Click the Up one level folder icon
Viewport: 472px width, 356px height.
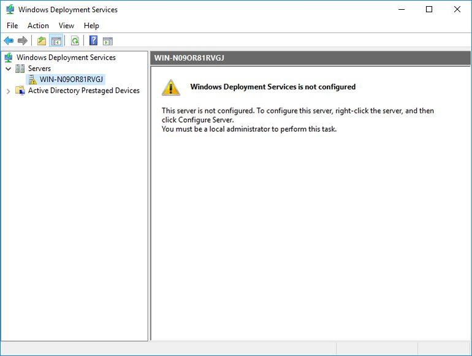click(x=42, y=40)
